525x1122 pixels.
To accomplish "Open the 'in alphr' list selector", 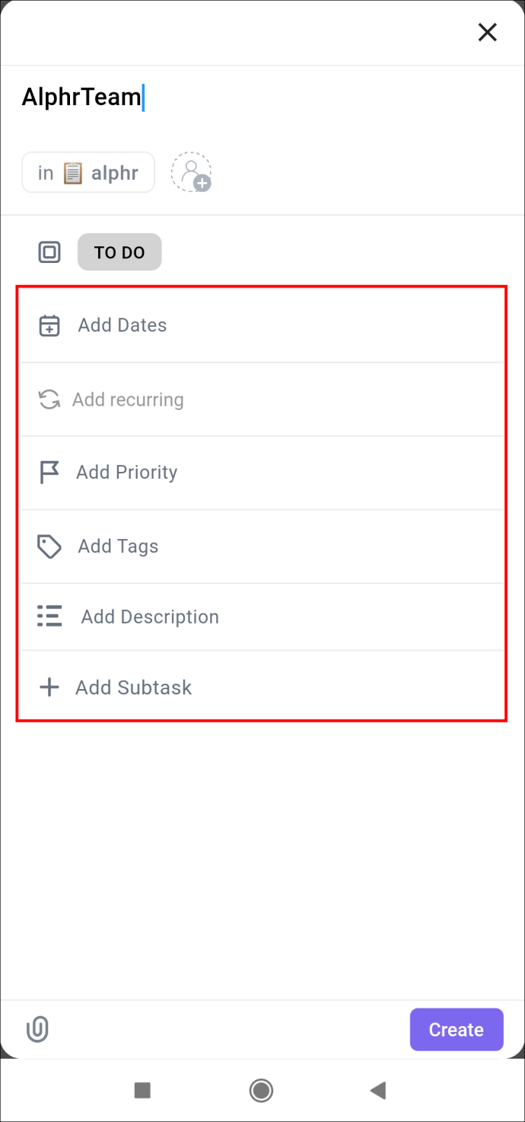I will point(88,173).
